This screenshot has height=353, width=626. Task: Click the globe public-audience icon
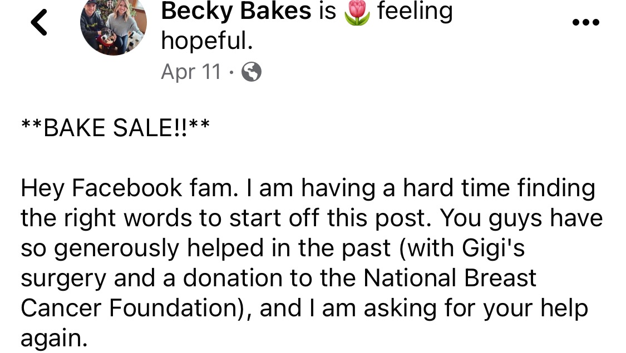tap(252, 72)
